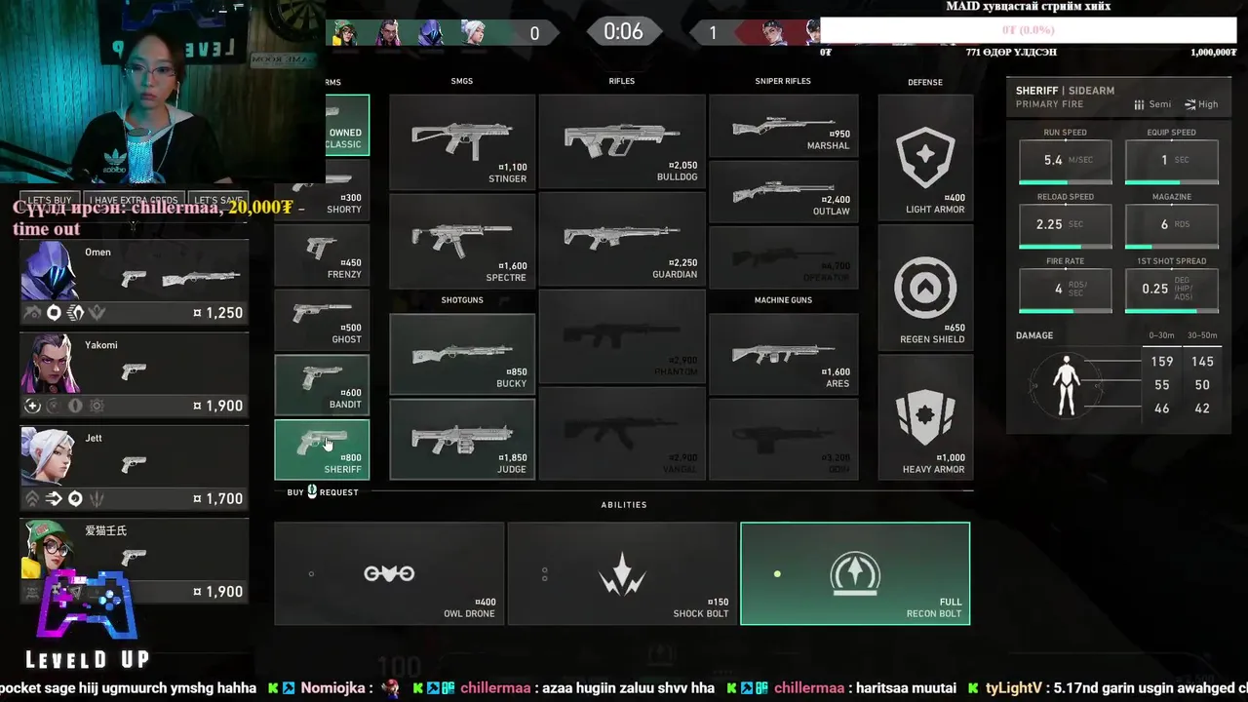This screenshot has width=1248, height=702.
Task: Buy the Sheriff sidearm
Action: pos(322,449)
